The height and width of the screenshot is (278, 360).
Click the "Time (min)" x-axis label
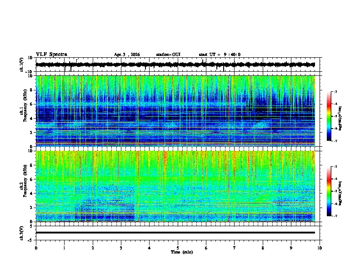point(182,252)
